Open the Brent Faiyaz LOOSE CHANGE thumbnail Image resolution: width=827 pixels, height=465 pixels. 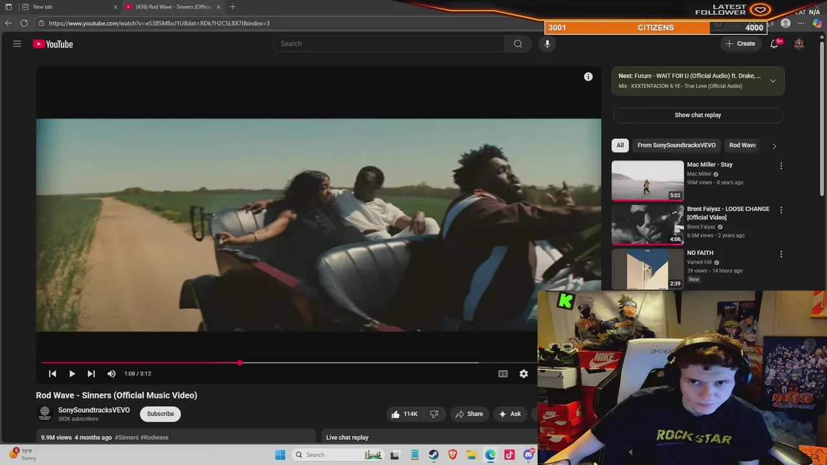click(x=647, y=225)
